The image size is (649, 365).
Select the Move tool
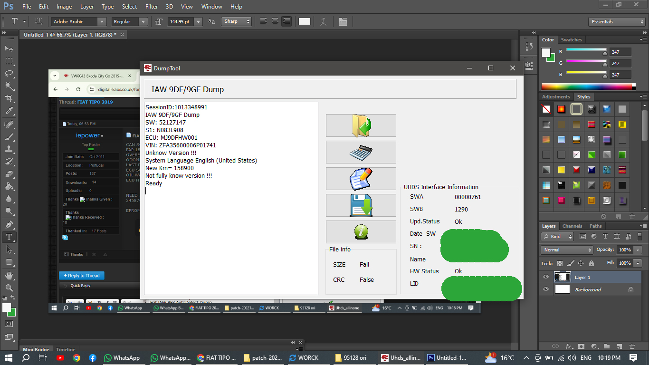9,48
